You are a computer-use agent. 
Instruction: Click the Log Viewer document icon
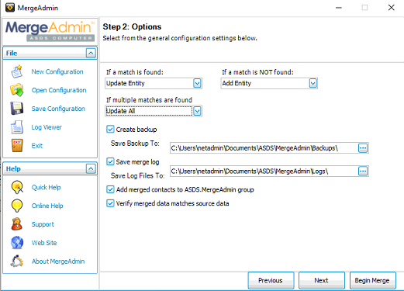(17, 127)
